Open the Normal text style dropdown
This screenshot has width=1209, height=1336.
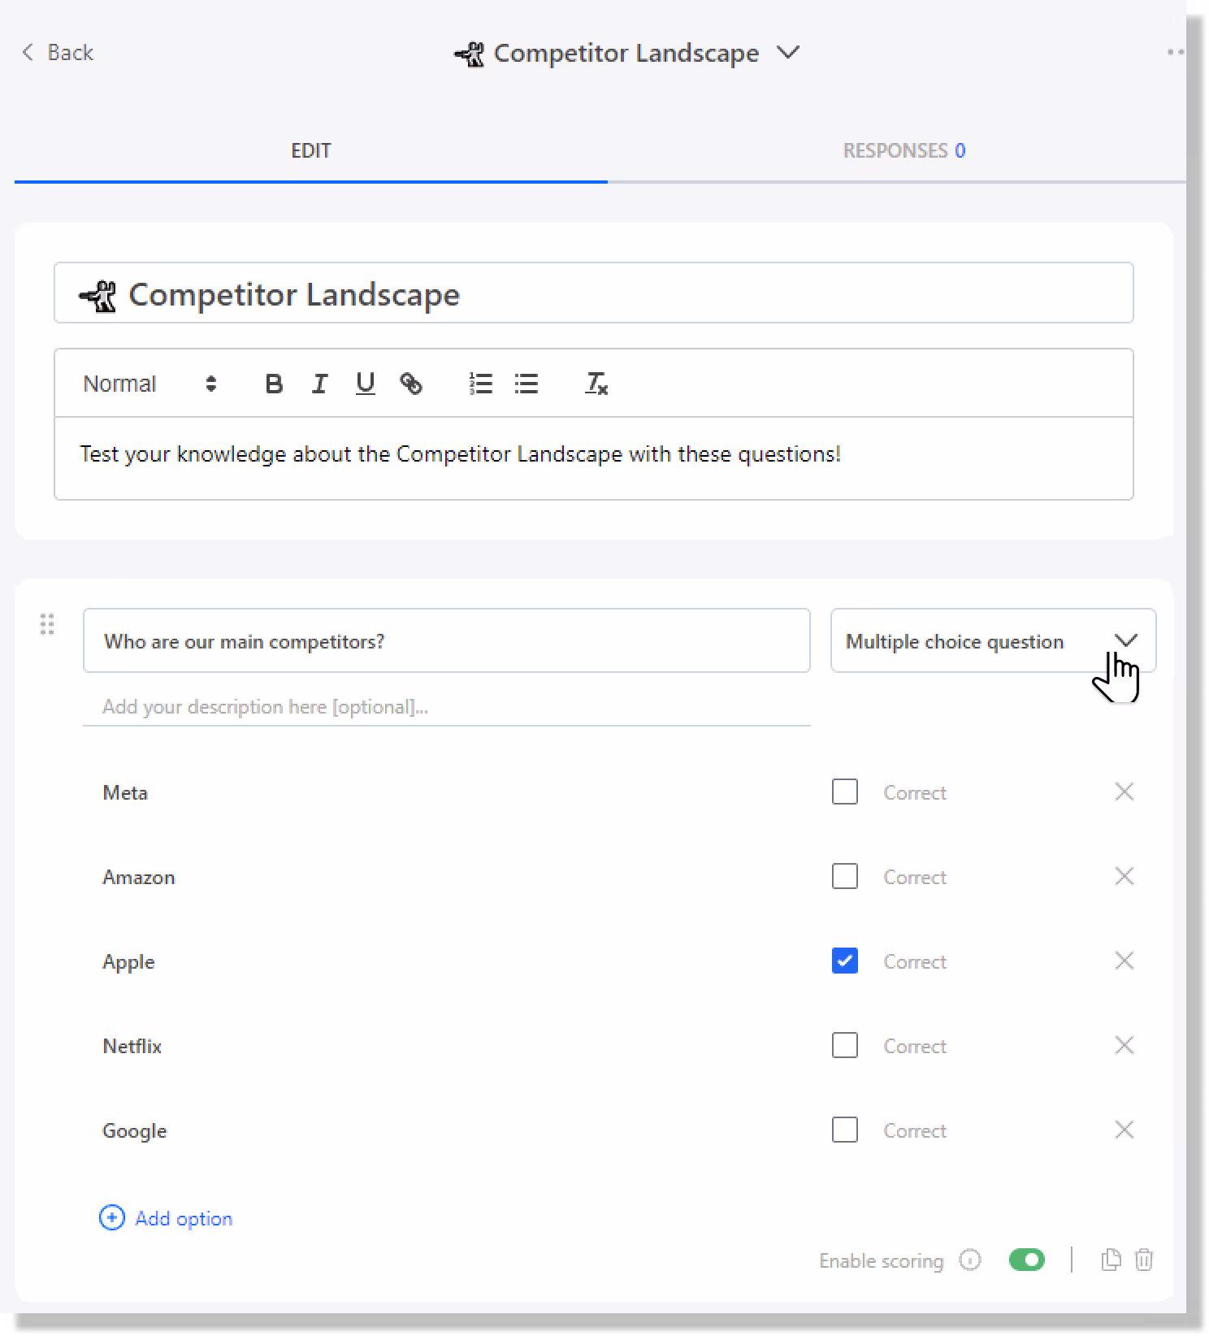click(x=149, y=384)
